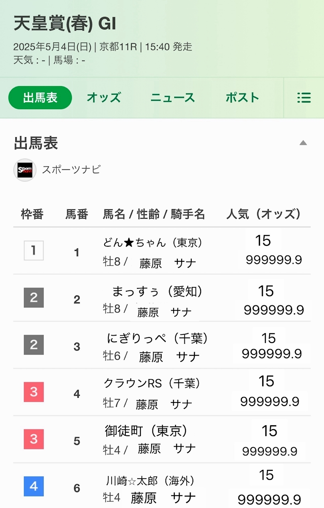Screen dimensions: 324x508
Task: Open the list menu icon
Action: click(304, 98)
